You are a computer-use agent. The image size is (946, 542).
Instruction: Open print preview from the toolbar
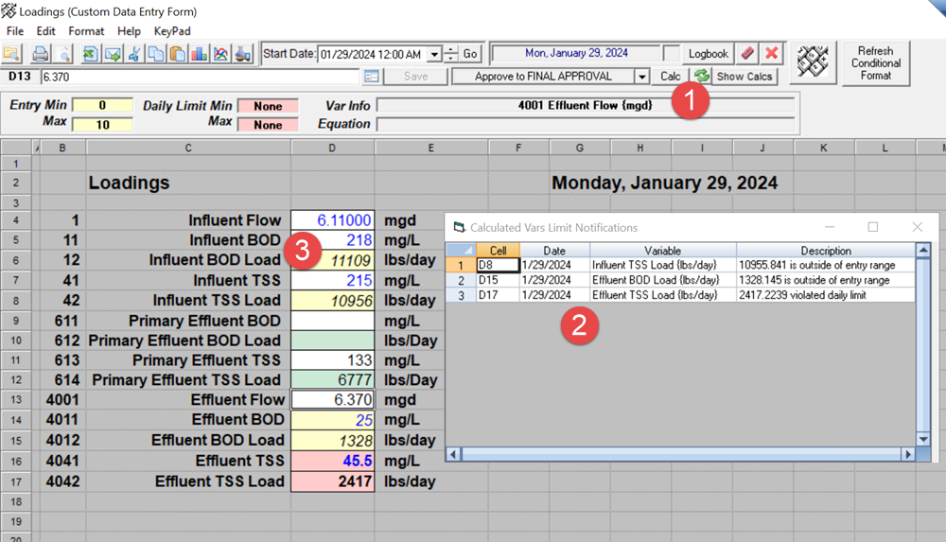tap(62, 54)
